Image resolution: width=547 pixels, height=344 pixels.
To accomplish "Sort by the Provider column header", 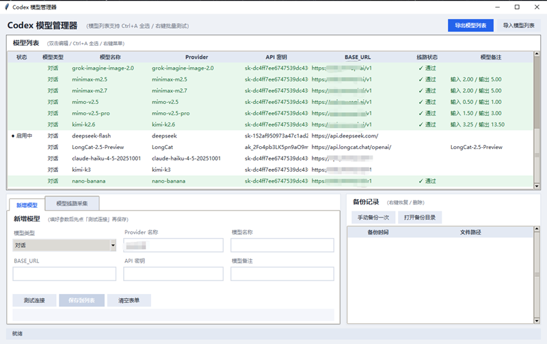I will pyautogui.click(x=196, y=57).
